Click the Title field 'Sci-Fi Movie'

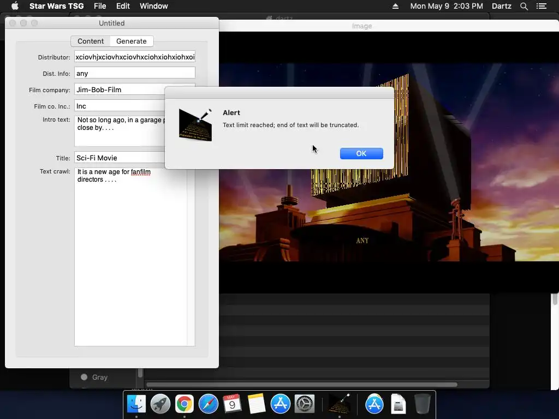(x=120, y=158)
